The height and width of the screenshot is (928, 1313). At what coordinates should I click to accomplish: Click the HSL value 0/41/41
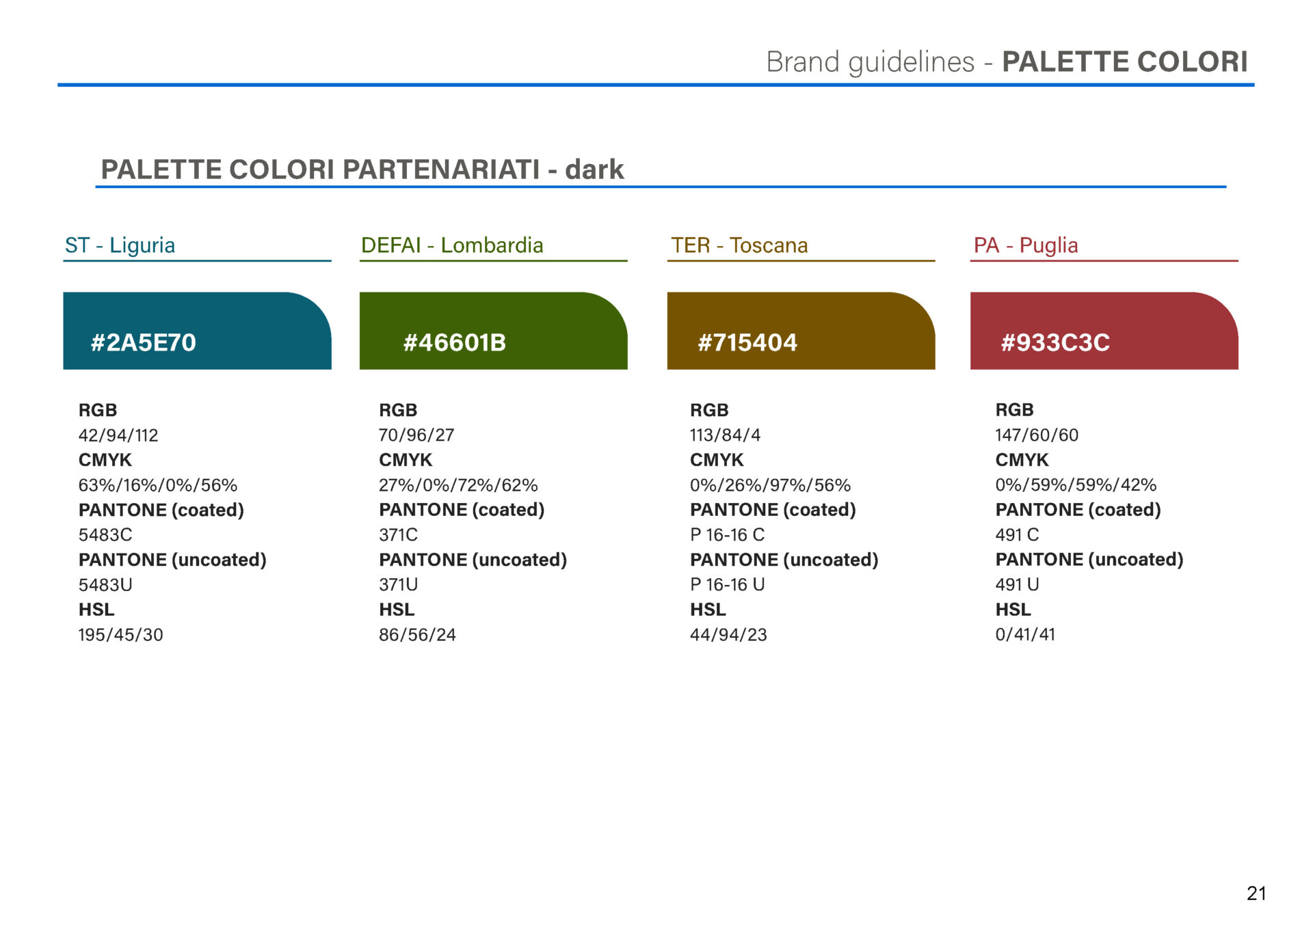pos(1025,635)
